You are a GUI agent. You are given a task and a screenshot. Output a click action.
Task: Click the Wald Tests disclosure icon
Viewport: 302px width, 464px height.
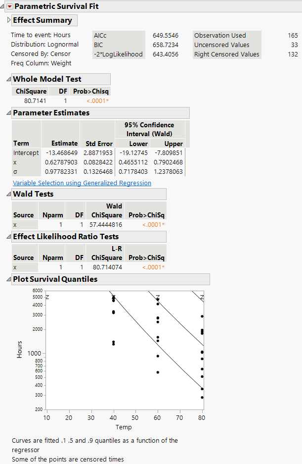[8, 194]
